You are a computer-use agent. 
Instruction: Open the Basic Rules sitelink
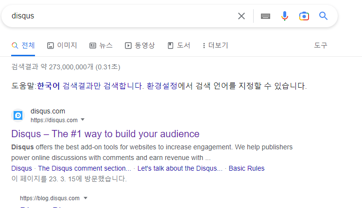pyautogui.click(x=246, y=168)
